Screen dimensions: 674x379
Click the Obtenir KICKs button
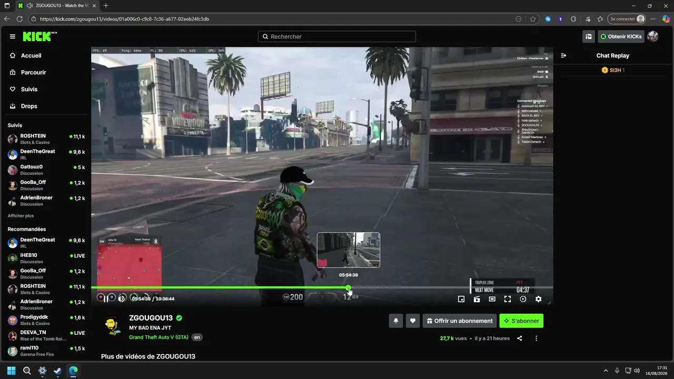click(x=621, y=36)
